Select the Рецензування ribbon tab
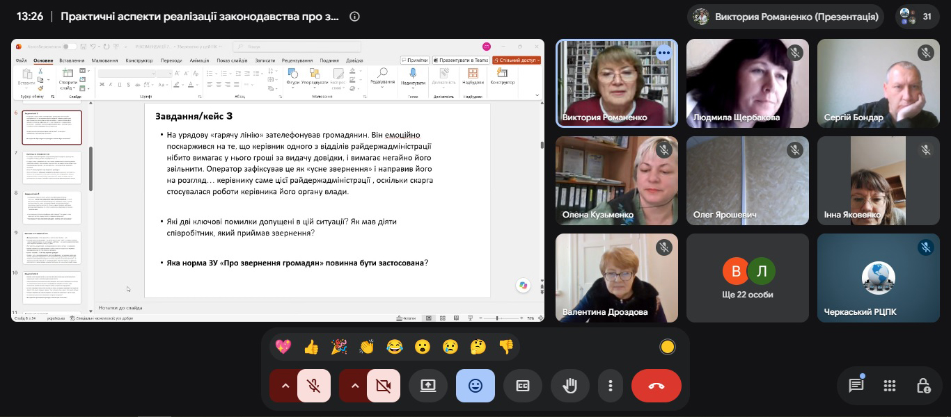The height and width of the screenshot is (417, 951). 297,60
